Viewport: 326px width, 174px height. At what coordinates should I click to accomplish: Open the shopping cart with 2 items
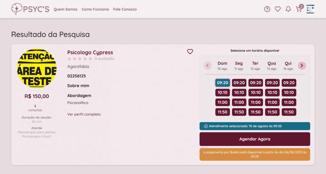coord(299,9)
